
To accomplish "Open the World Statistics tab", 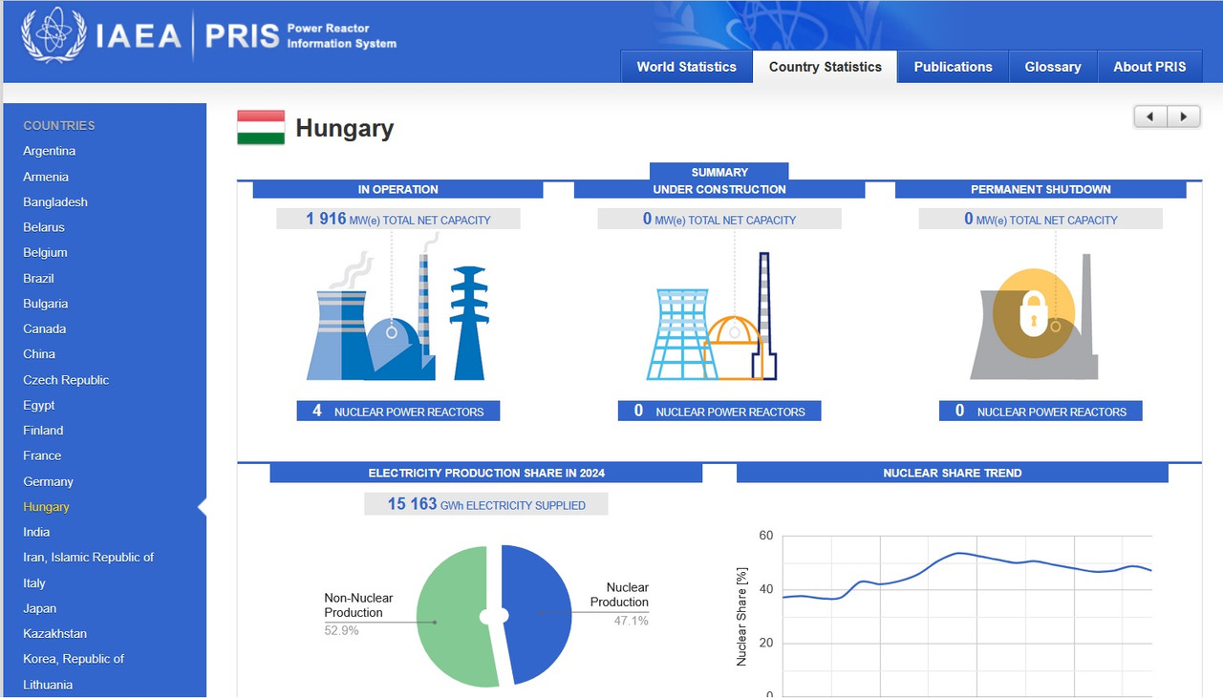I will click(x=686, y=67).
